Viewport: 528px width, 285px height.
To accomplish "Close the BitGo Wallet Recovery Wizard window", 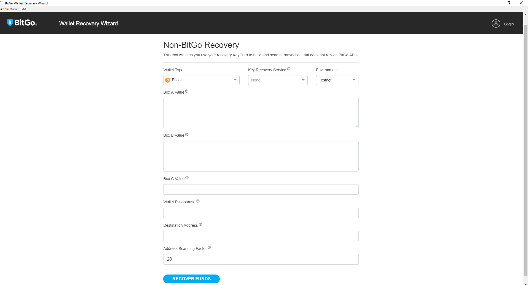I will [x=521, y=3].
